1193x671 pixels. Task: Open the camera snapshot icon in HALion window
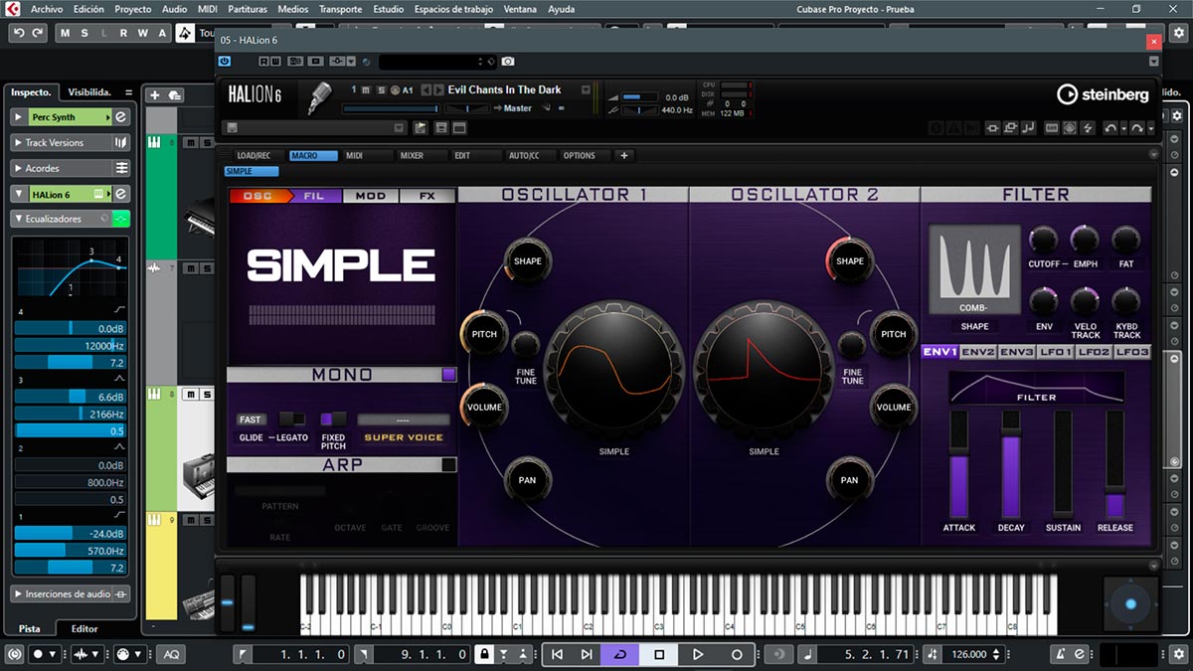click(508, 62)
